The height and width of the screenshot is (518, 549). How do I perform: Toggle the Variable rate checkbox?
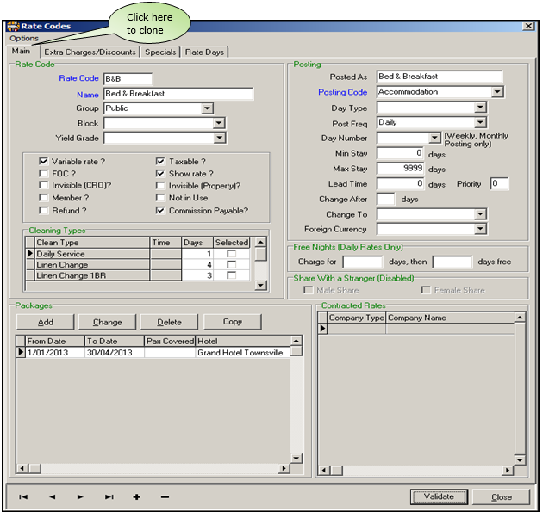(44, 161)
